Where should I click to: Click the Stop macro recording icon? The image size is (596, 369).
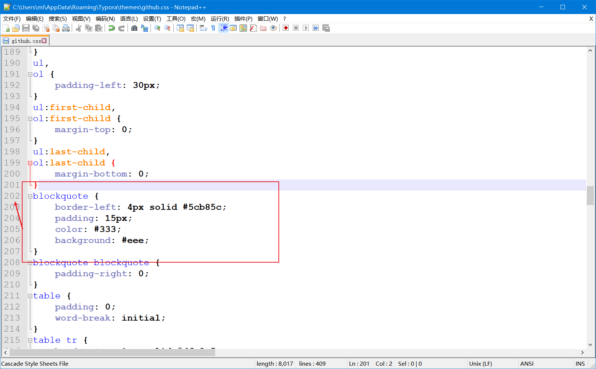296,28
